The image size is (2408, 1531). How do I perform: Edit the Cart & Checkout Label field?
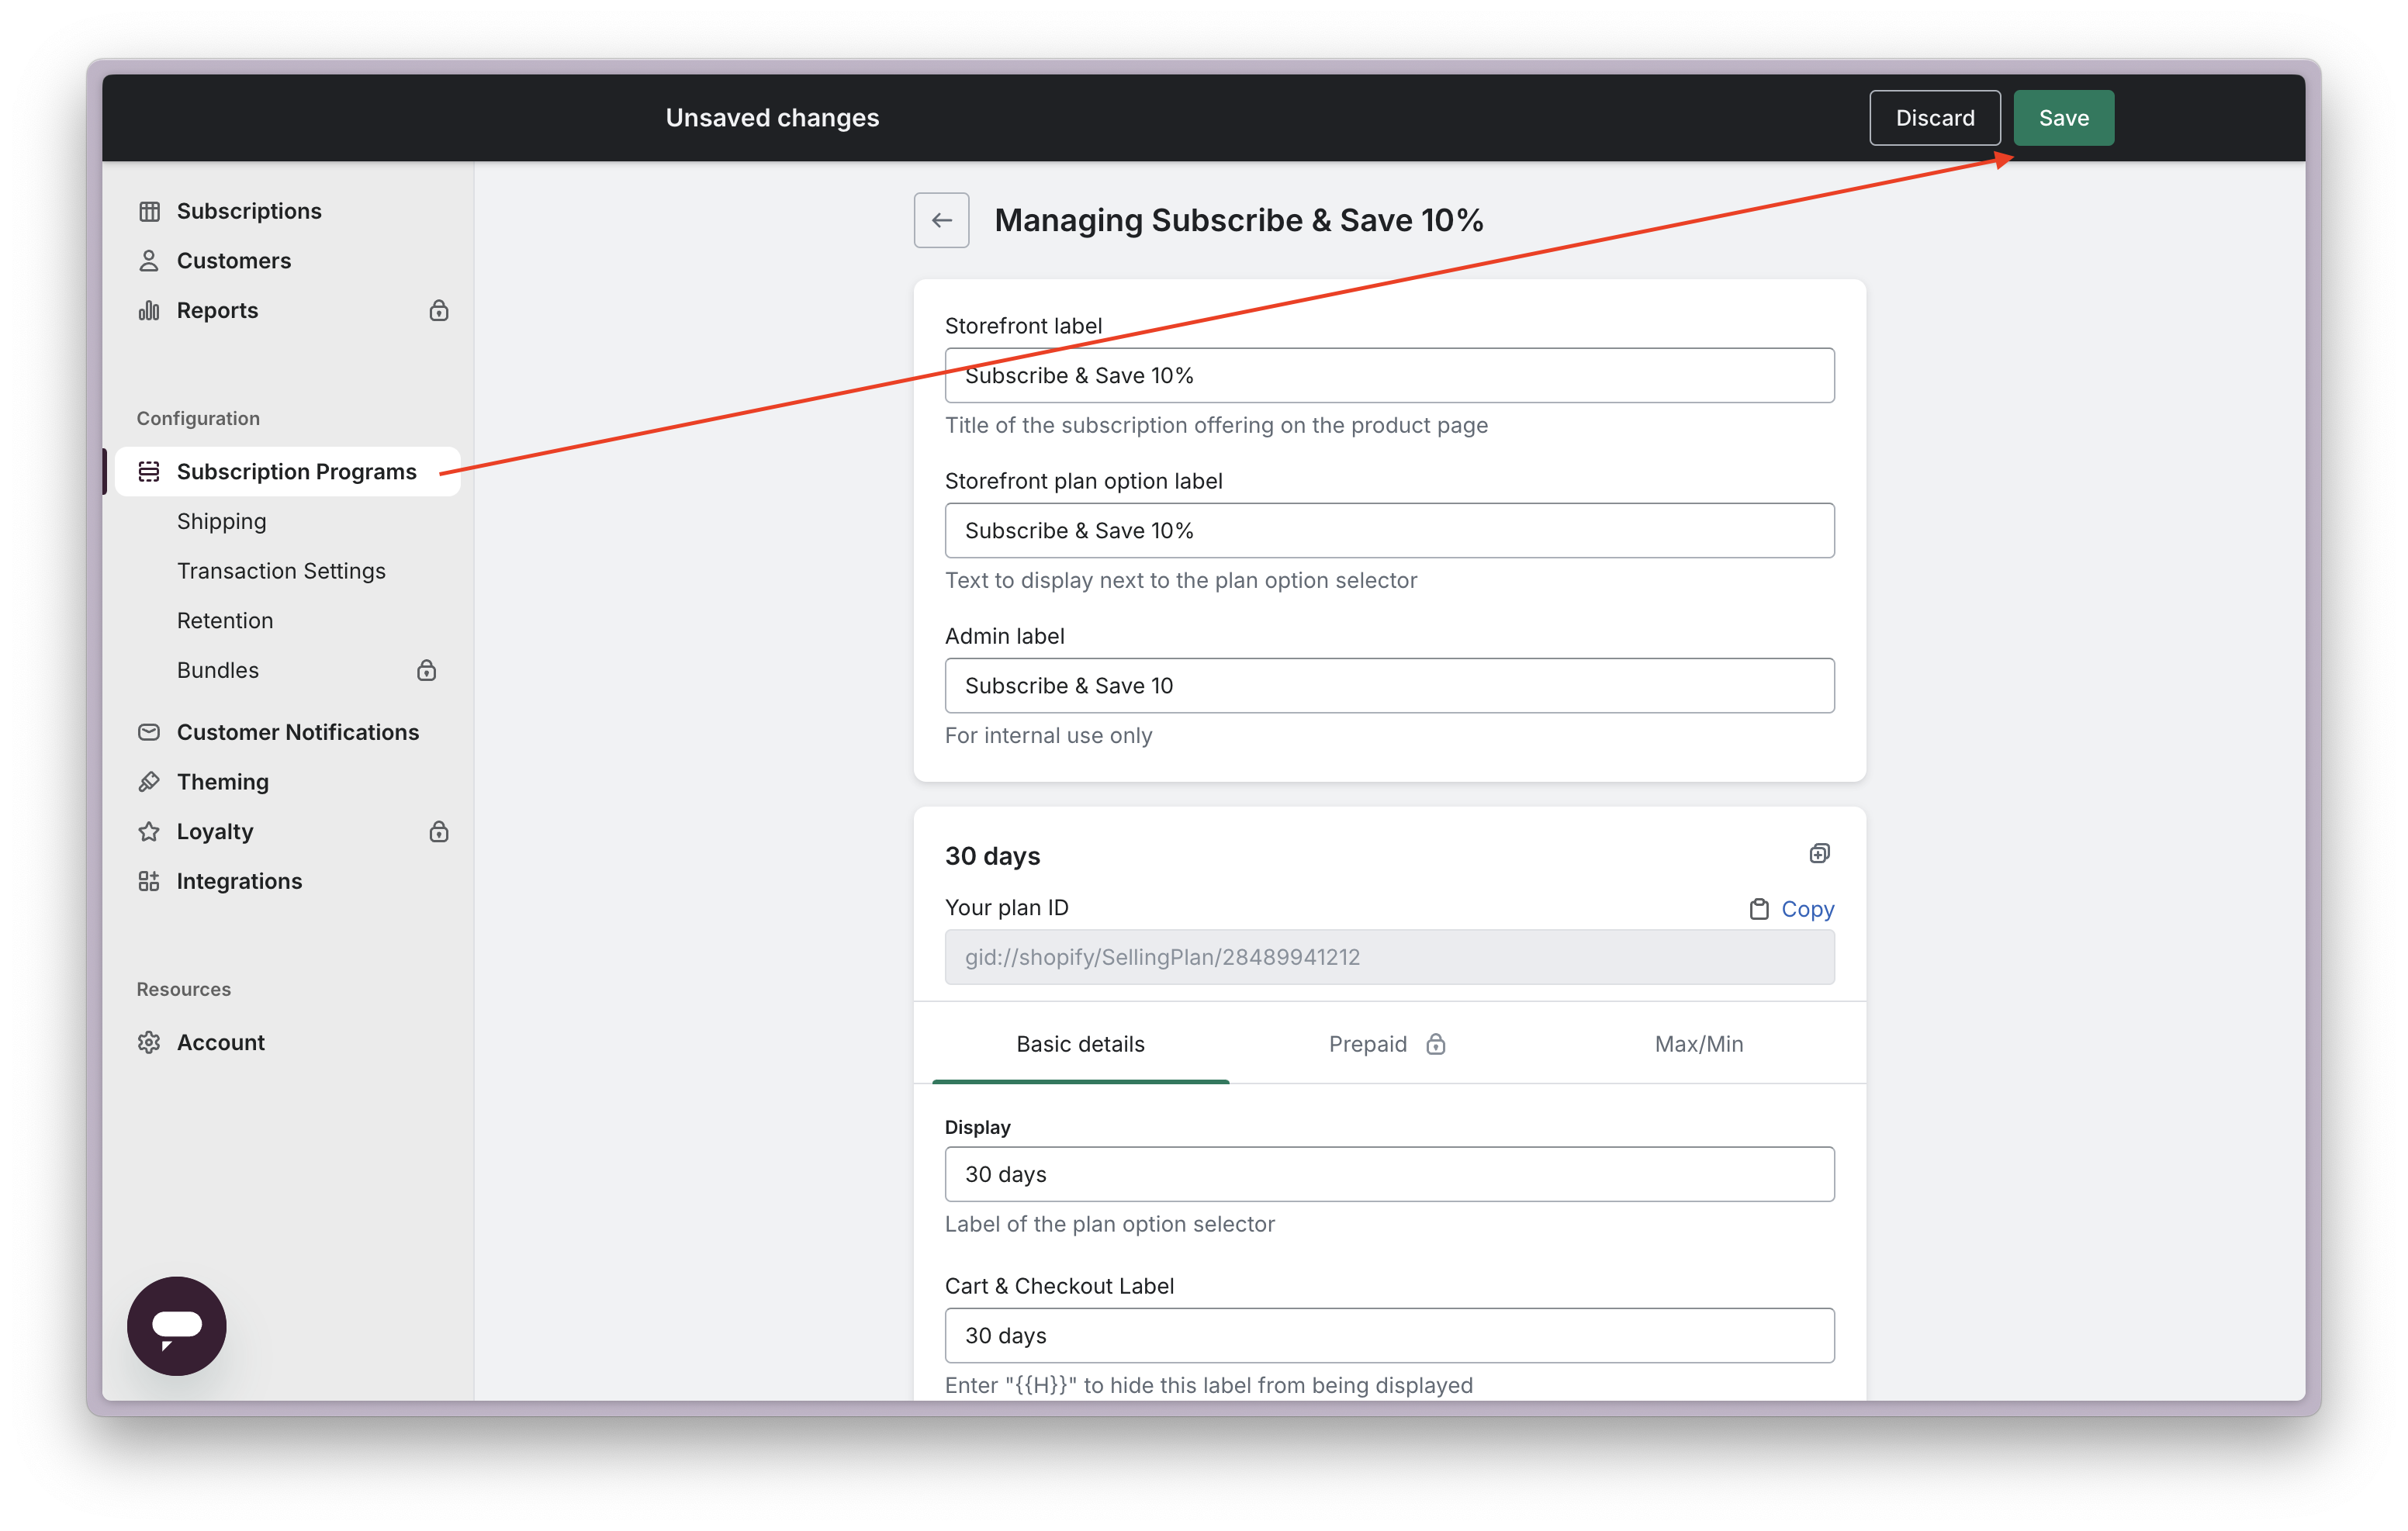tap(1389, 1335)
